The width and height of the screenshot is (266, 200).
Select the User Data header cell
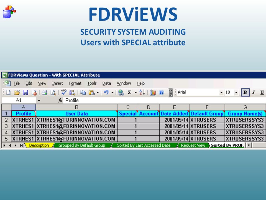[x=77, y=114]
